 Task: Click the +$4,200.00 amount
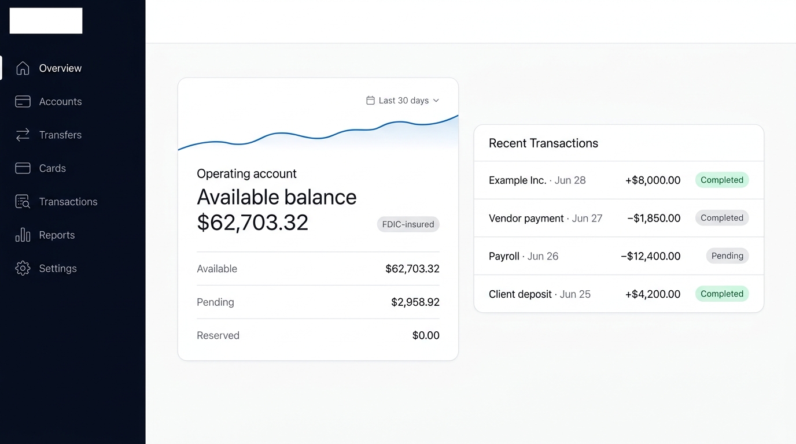coord(653,294)
